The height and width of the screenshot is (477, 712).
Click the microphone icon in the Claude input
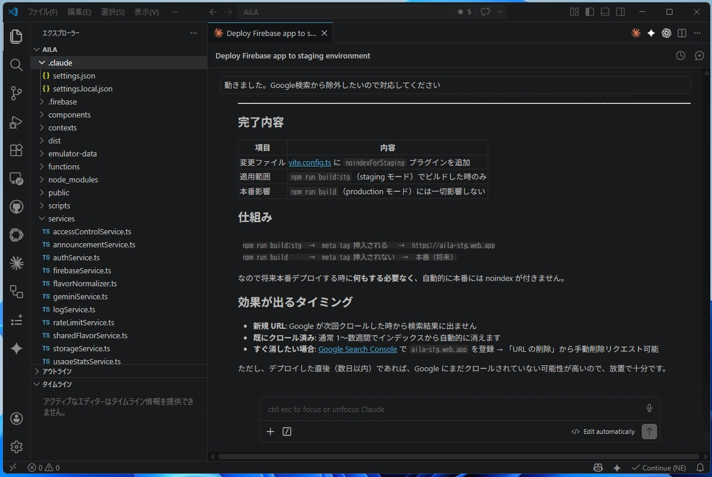649,409
